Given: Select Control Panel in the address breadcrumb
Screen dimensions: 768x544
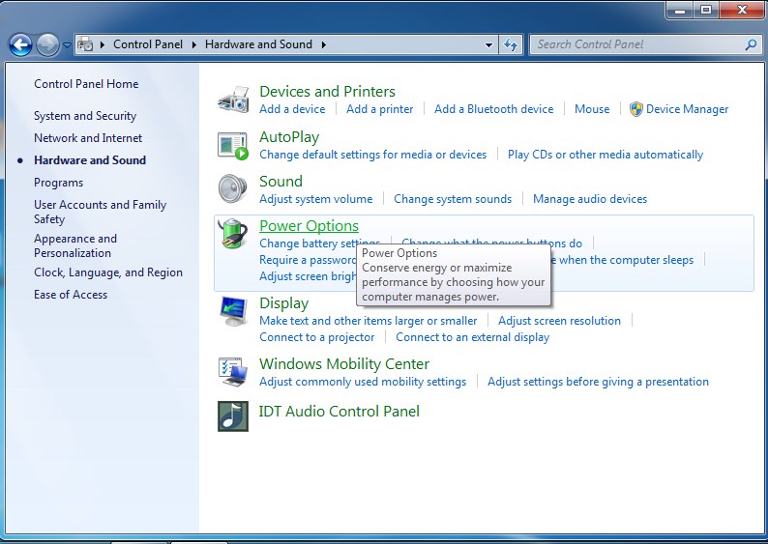Looking at the screenshot, I should [148, 44].
